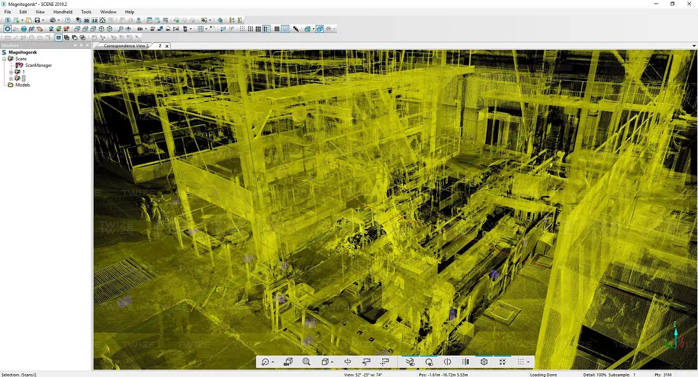Close the Structure panel

(88, 45)
